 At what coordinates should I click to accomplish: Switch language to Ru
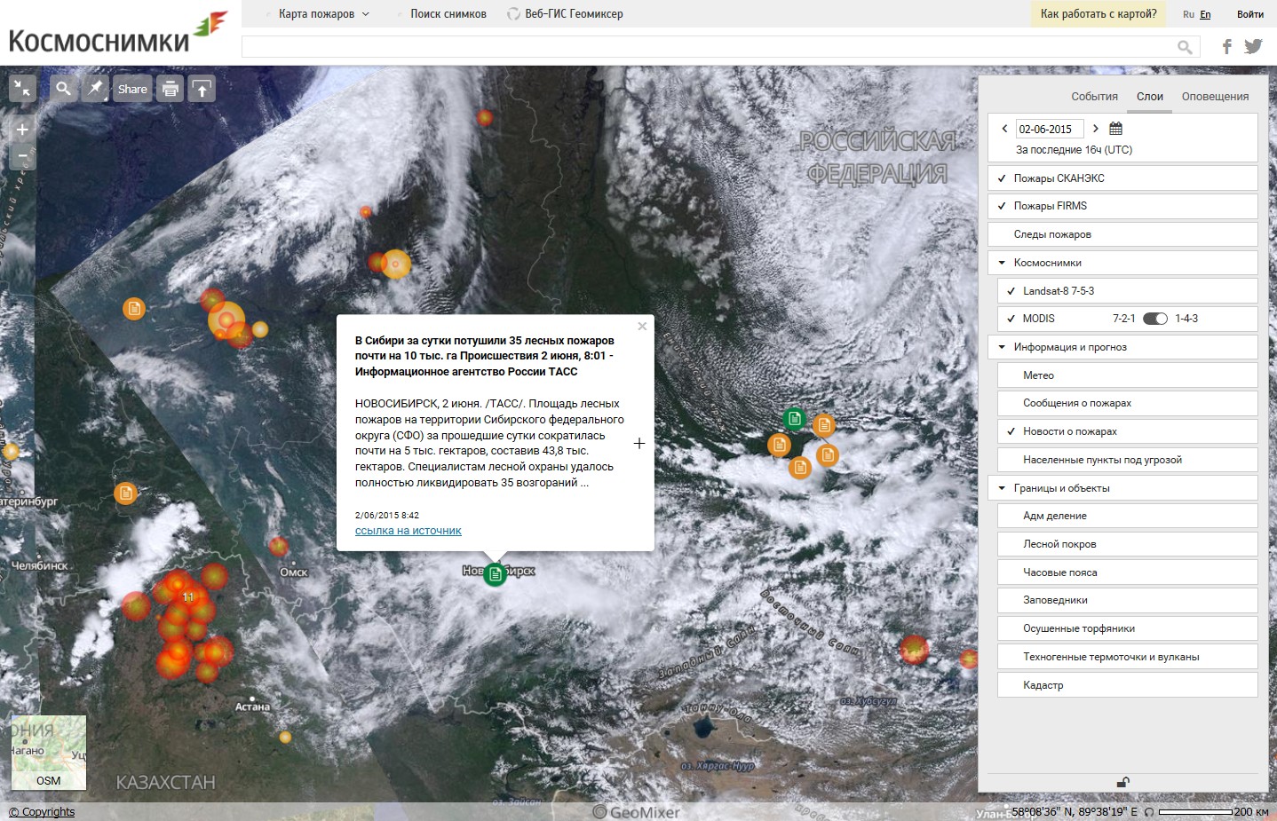coord(1188,14)
